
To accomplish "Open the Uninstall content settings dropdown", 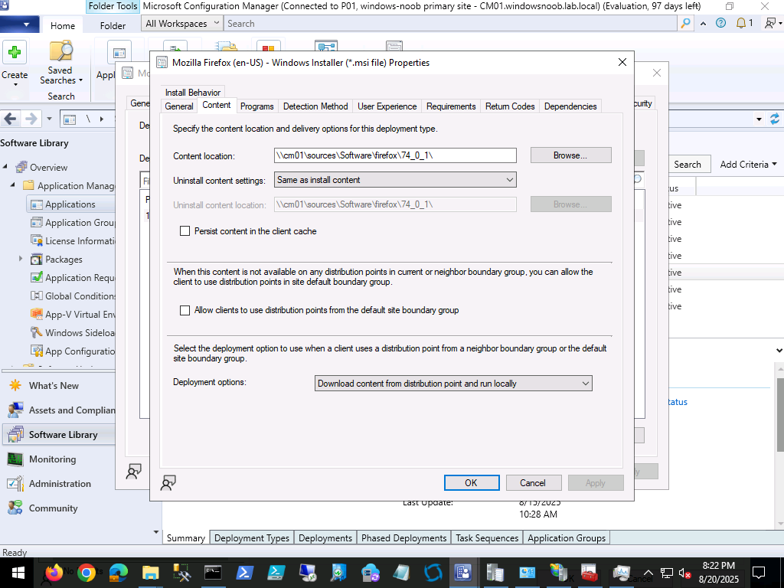I will (395, 179).
